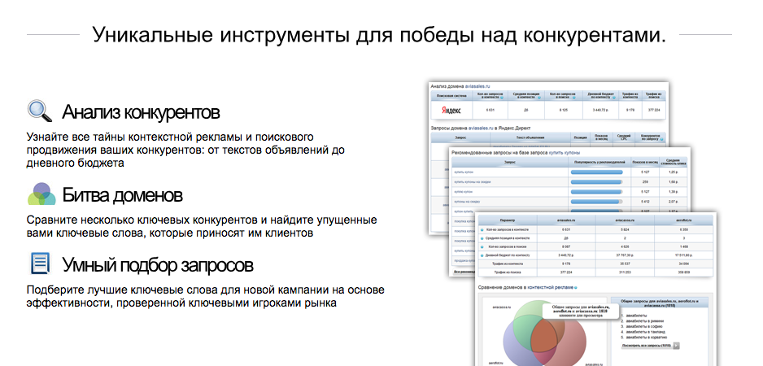This screenshot has height=366, width=763.
Task: Open the Битва доменов heading
Action: coord(122,195)
